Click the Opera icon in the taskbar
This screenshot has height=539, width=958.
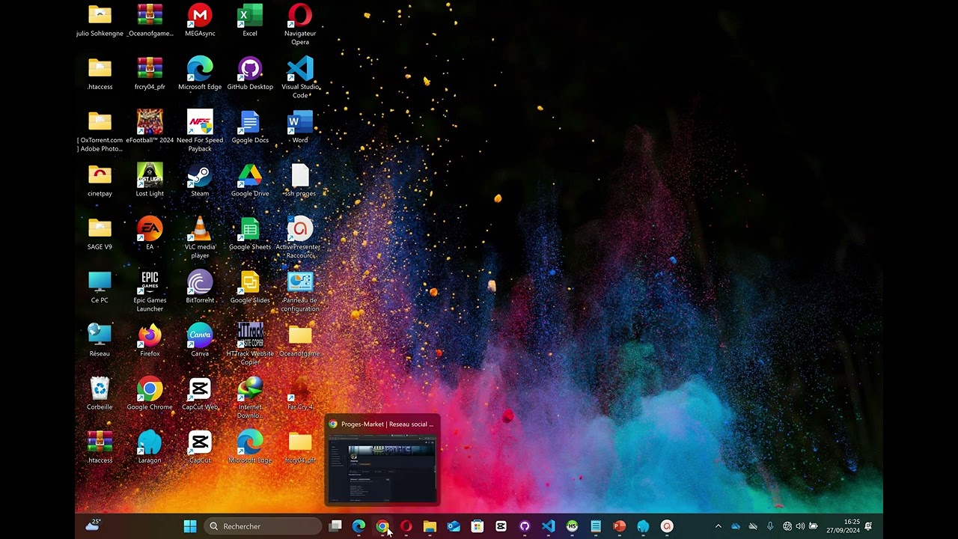406,526
